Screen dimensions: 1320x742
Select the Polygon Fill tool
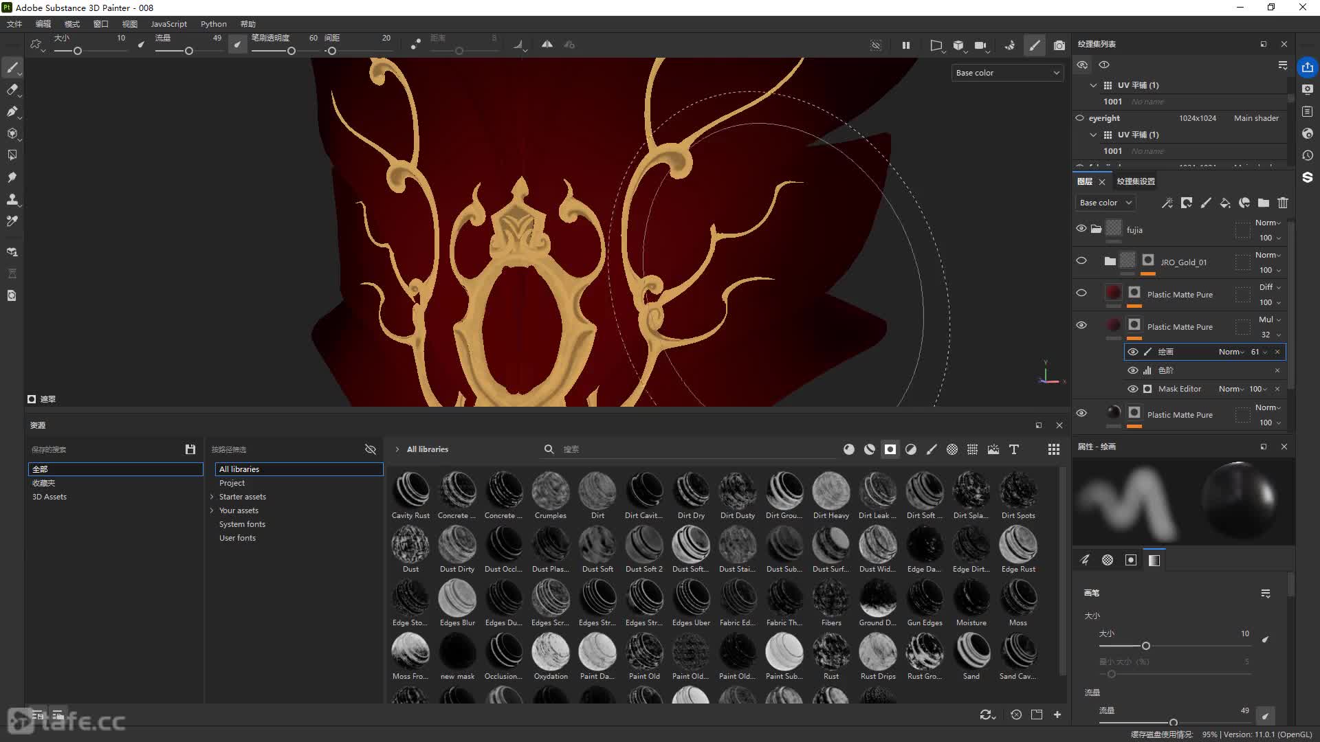tap(12, 155)
